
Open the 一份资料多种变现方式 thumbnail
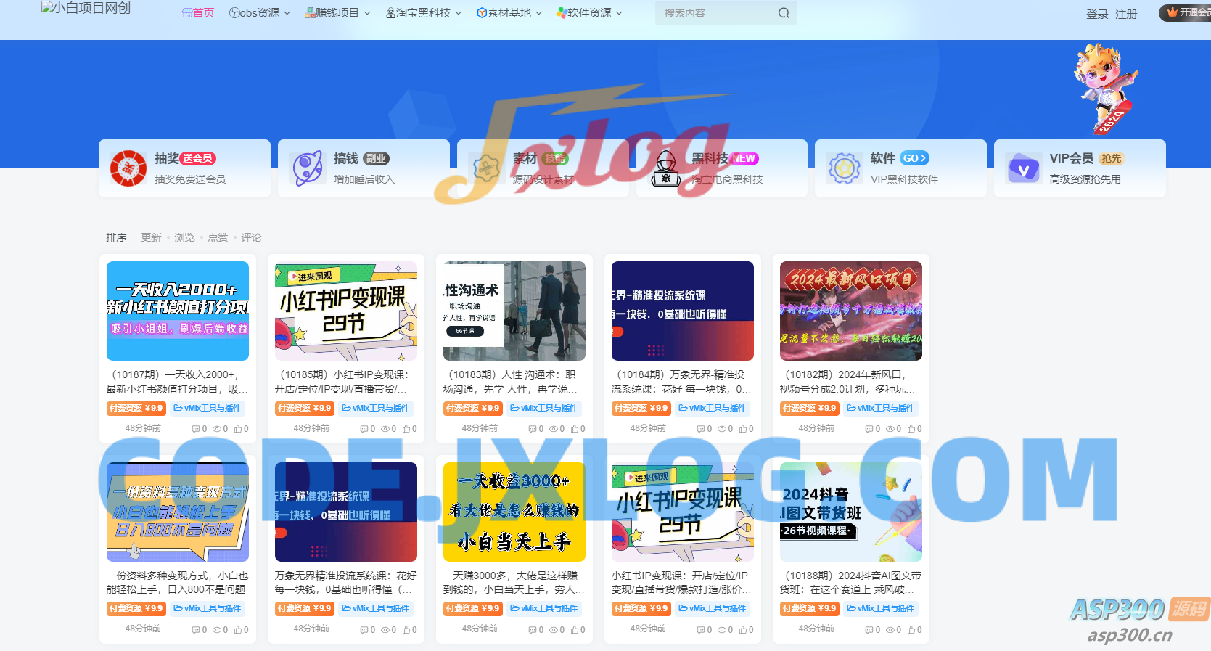(178, 512)
